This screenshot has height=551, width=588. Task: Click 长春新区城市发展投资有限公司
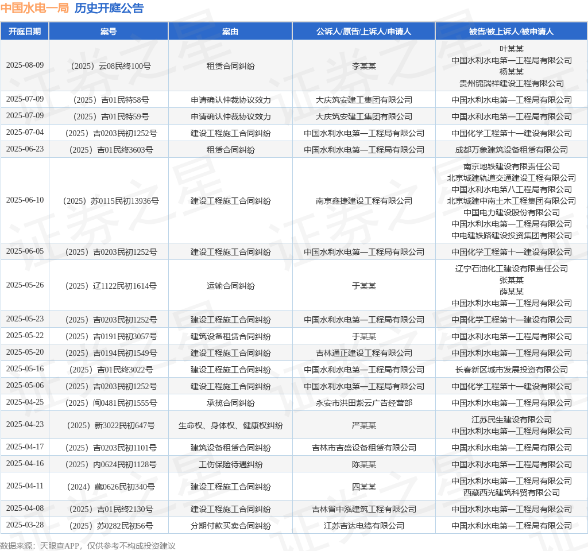click(x=512, y=370)
